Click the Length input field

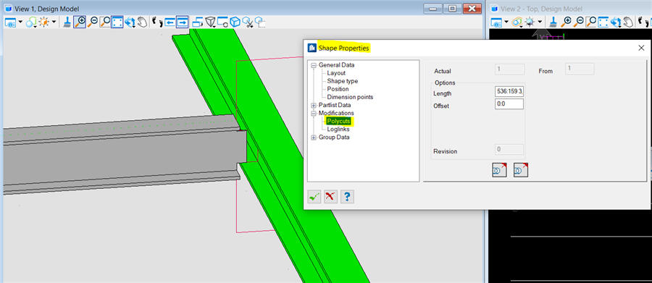509,92
